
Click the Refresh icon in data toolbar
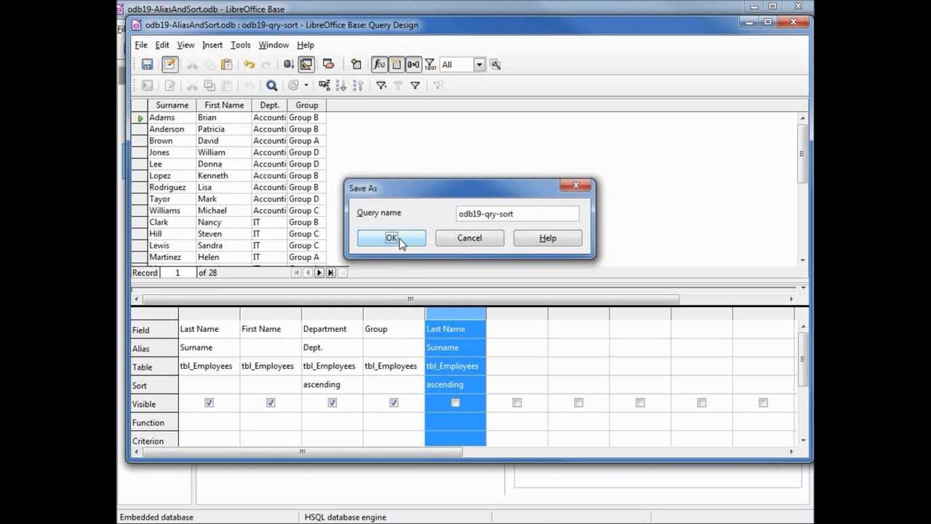pyautogui.click(x=293, y=85)
